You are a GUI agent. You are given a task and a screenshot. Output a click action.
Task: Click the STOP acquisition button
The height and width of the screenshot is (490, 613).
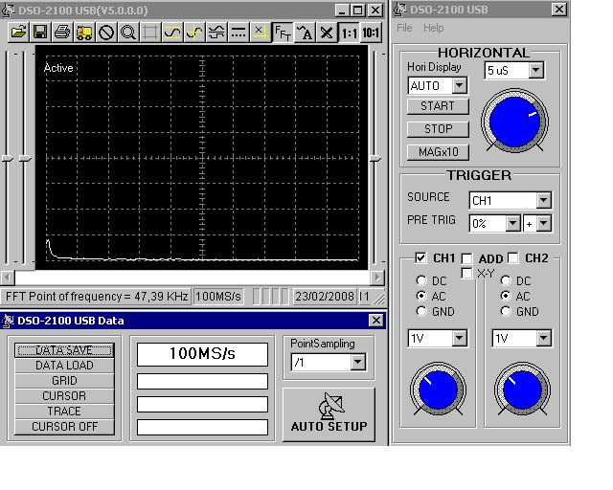coord(438,129)
